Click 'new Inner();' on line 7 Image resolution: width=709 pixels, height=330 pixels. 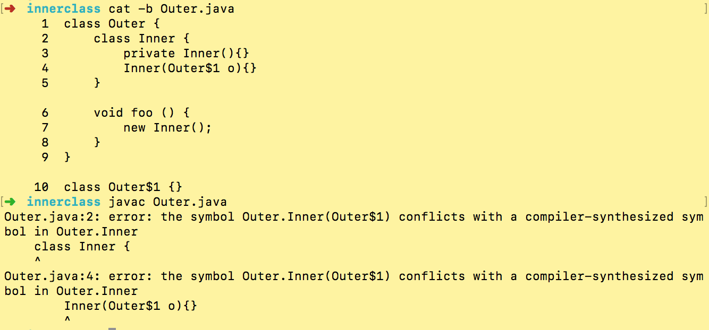click(x=167, y=127)
